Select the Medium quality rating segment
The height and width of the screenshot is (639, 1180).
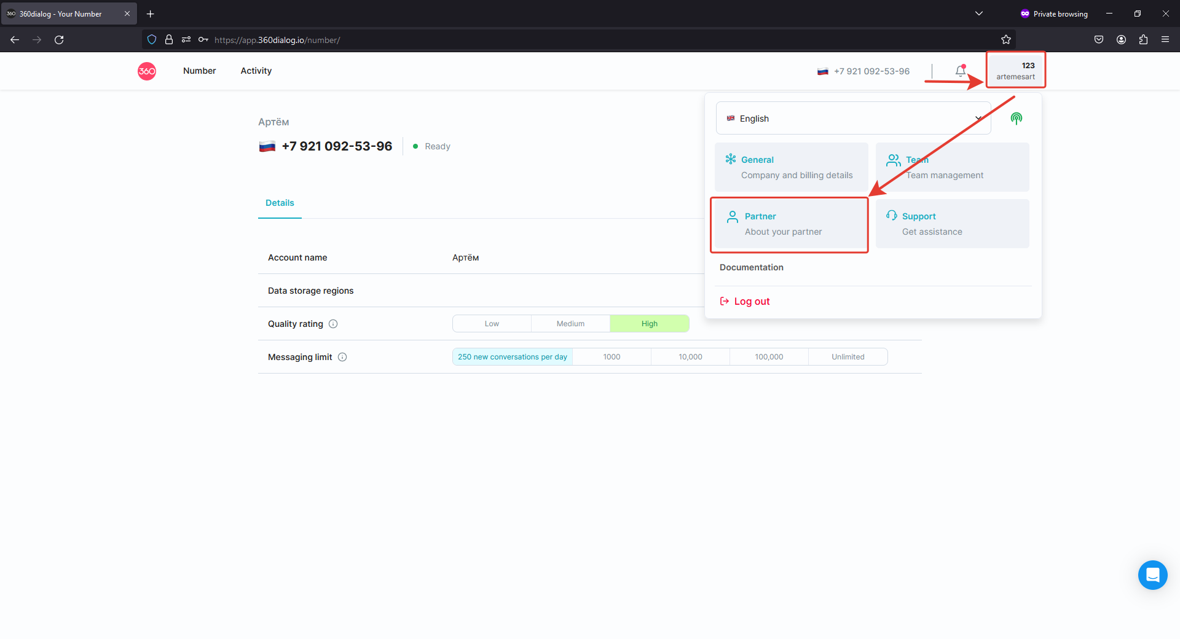coord(570,324)
